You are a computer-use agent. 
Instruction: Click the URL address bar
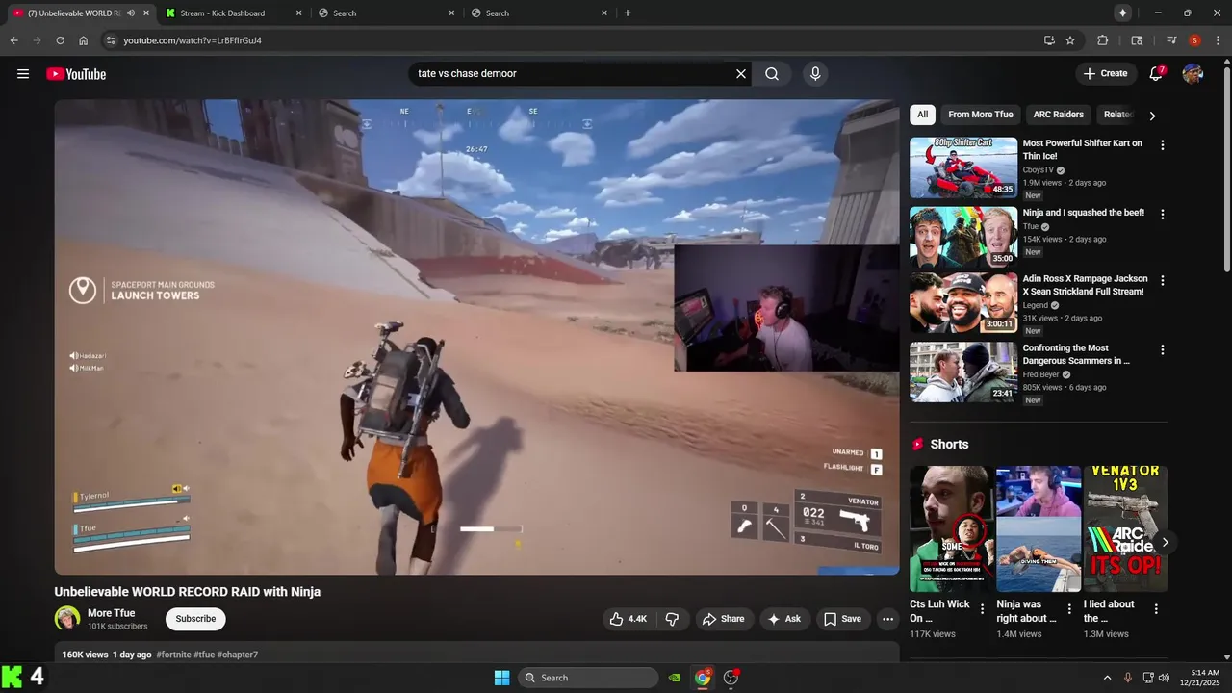coord(577,40)
